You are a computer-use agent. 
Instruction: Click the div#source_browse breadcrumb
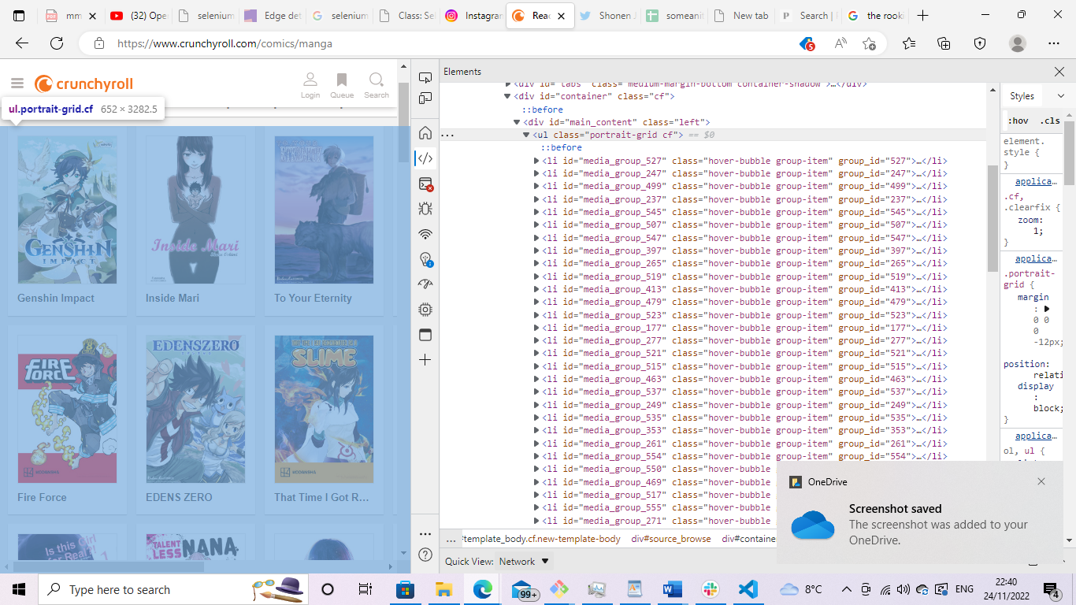[x=671, y=539]
